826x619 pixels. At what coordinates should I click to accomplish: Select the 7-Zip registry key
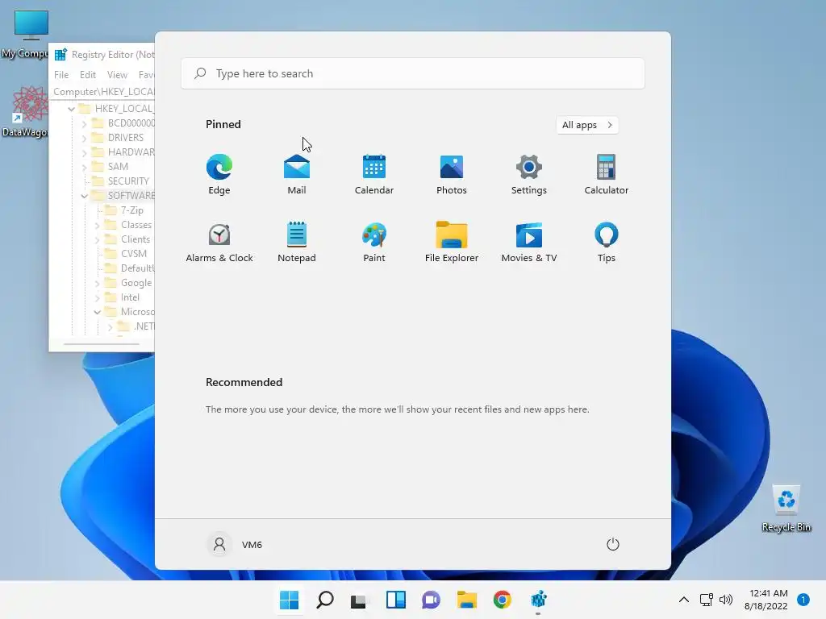coord(131,210)
